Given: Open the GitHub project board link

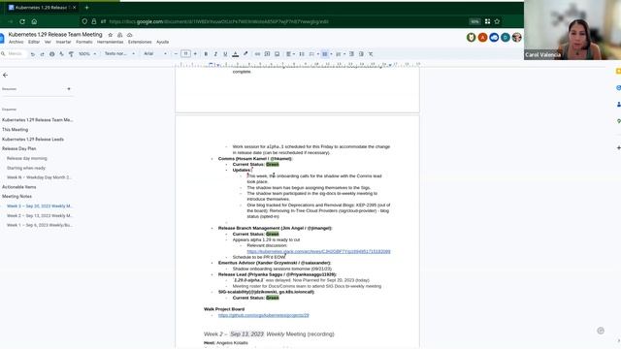Looking at the screenshot, I should coord(263,315).
